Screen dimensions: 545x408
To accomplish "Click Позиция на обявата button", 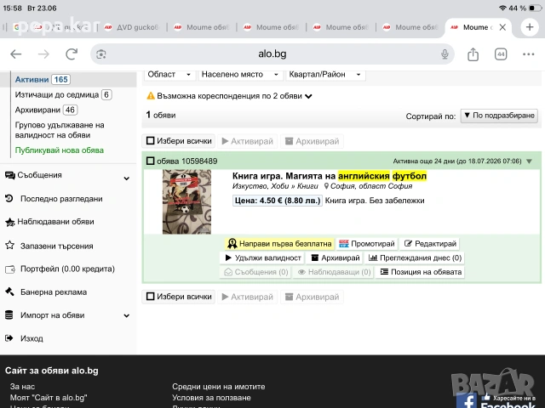I will pyautogui.click(x=421, y=272).
